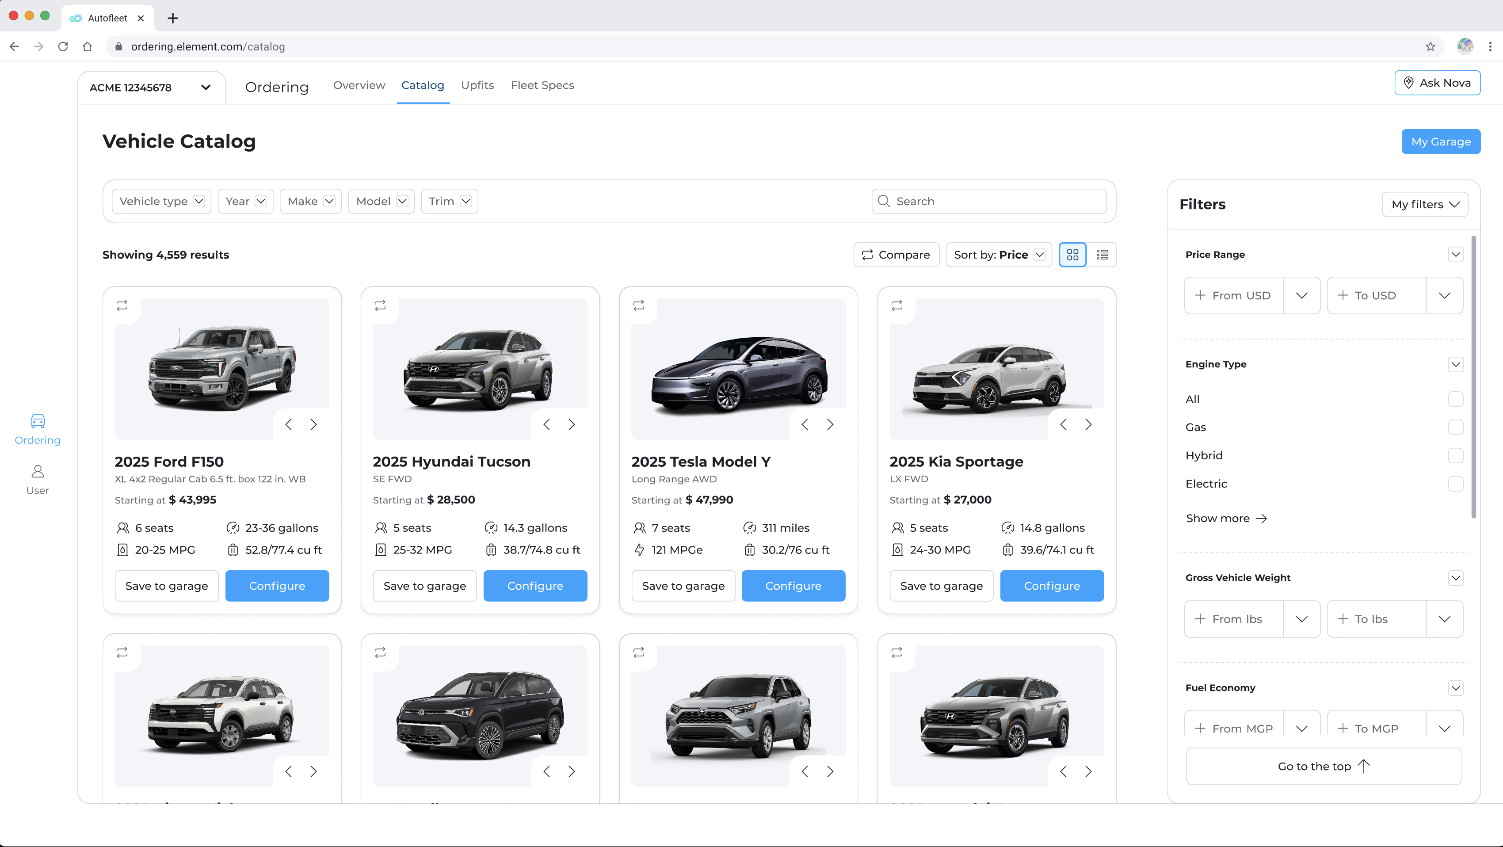The height and width of the screenshot is (847, 1503).
Task: Click Show more engine types link
Action: point(1226,519)
